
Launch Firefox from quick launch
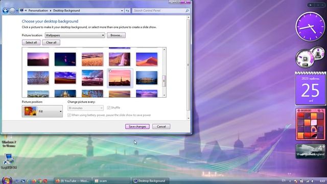[x=34, y=181]
